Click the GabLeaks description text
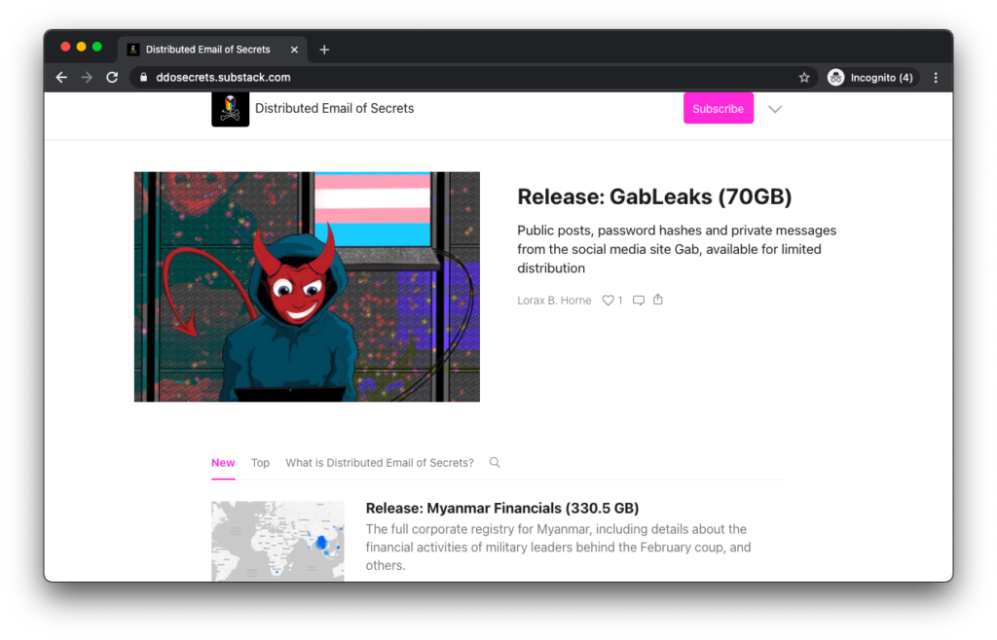The image size is (997, 640). tap(677, 249)
